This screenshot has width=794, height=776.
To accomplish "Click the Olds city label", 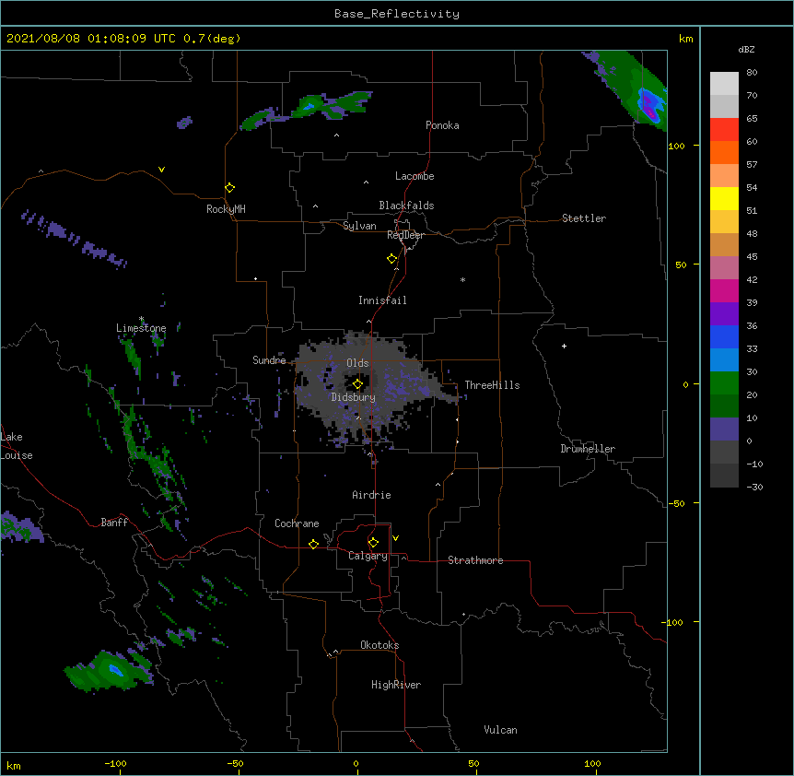I will [x=357, y=363].
